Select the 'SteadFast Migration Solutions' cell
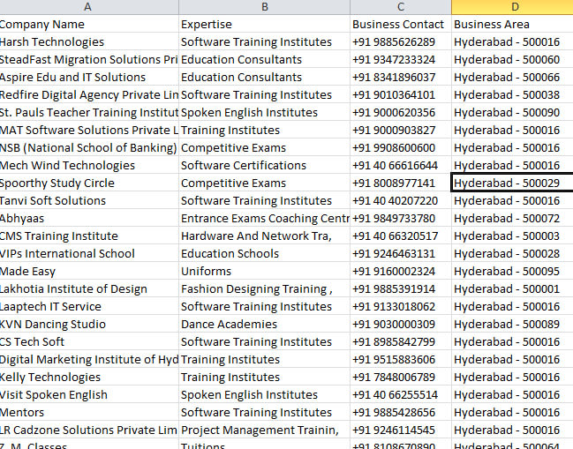 click(89, 59)
